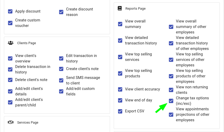Disable the Export CSV permission
Image resolution: width=224 pixels, height=132 pixels.
point(120,111)
